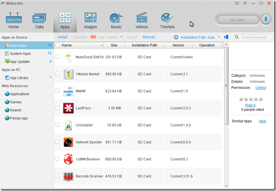Check the 1Mobile Market row checkbox
Viewport: 276px width, 191px height.
57,73
